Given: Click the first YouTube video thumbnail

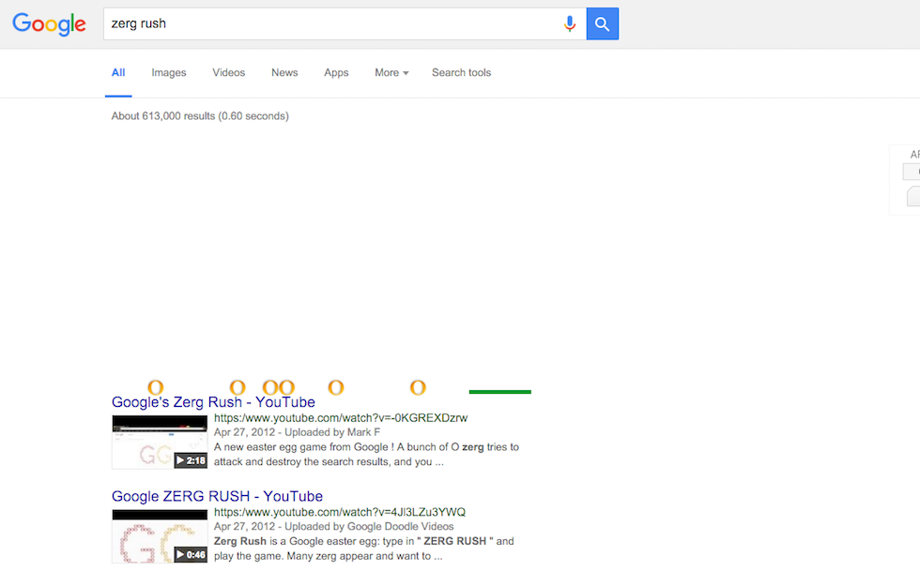Looking at the screenshot, I should (x=150, y=443).
